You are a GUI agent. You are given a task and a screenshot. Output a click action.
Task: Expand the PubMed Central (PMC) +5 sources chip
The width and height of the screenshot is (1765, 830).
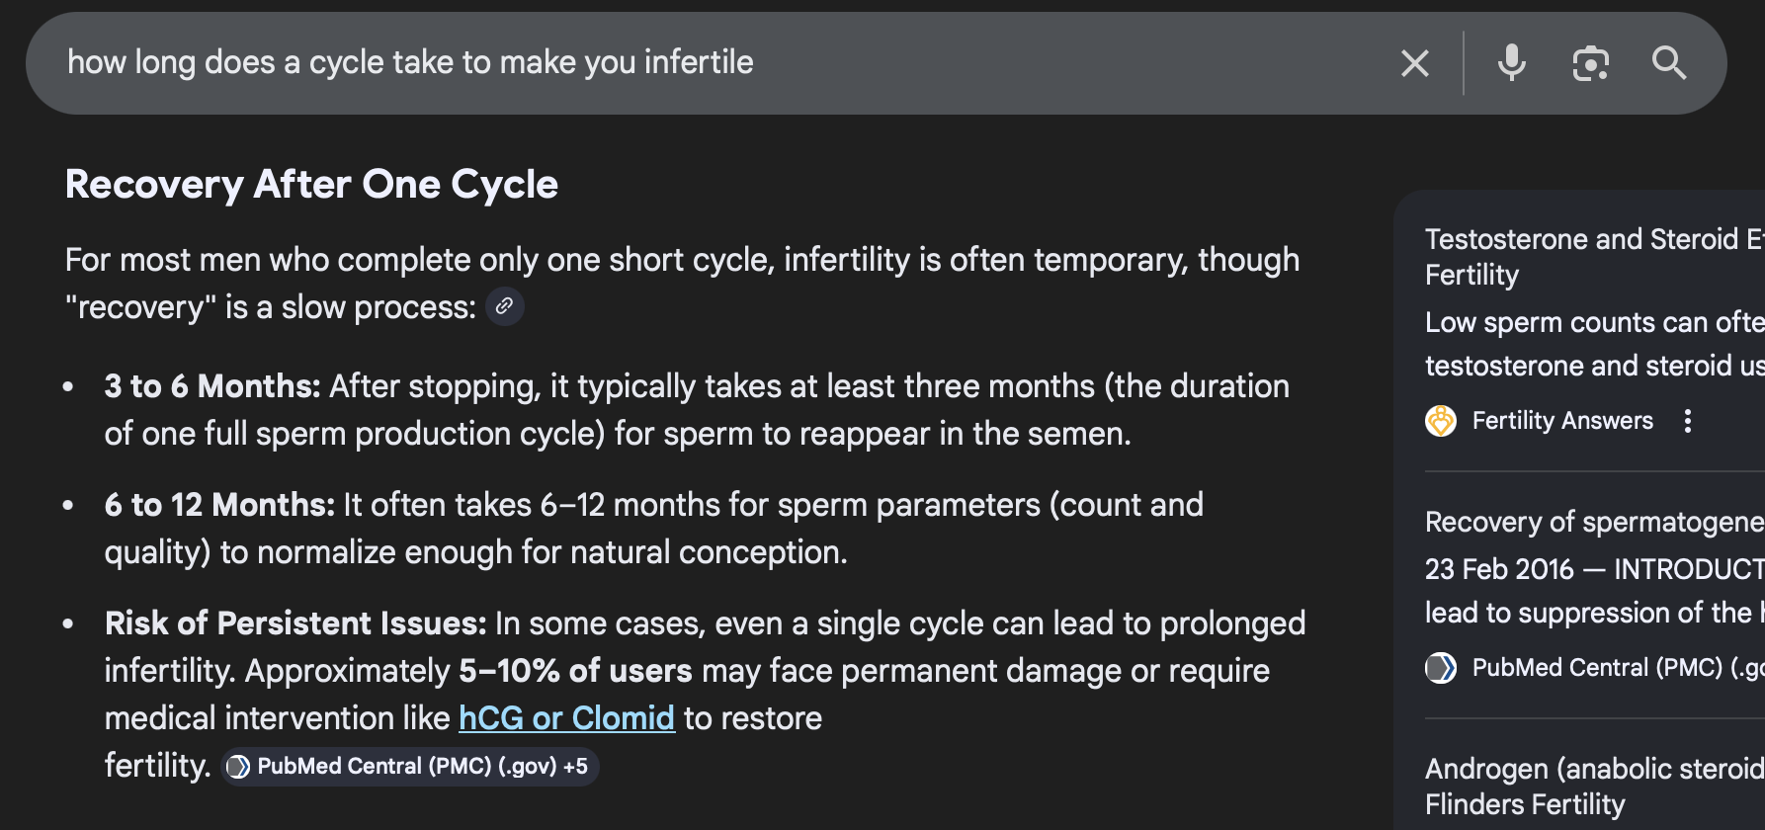coord(410,767)
